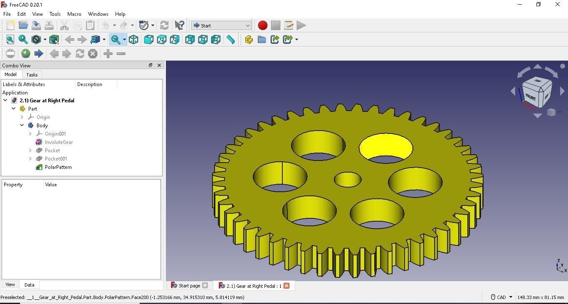Rotate view up with the nav cube top arrow
This screenshot has height=304, width=568.
(x=537, y=67)
